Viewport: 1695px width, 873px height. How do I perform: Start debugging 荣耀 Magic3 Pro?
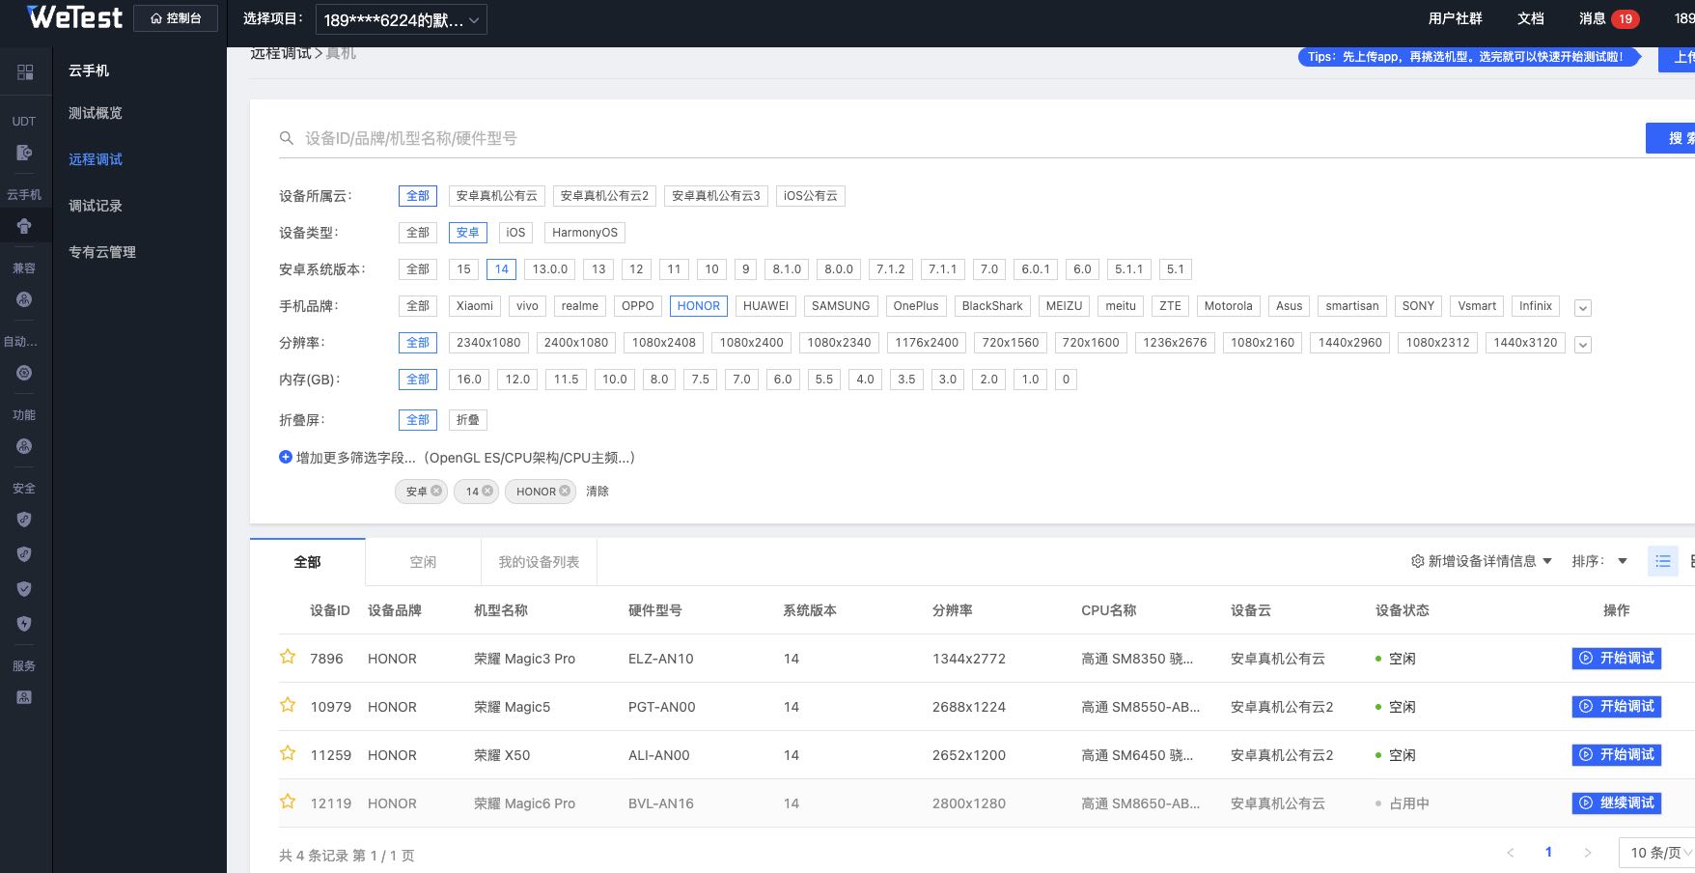[1617, 658]
